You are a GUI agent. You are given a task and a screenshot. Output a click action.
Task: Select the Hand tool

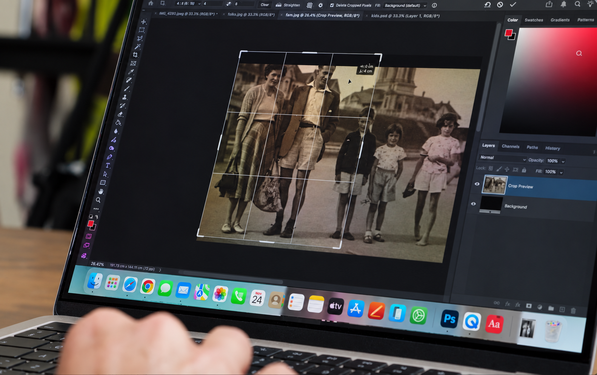pos(101,191)
